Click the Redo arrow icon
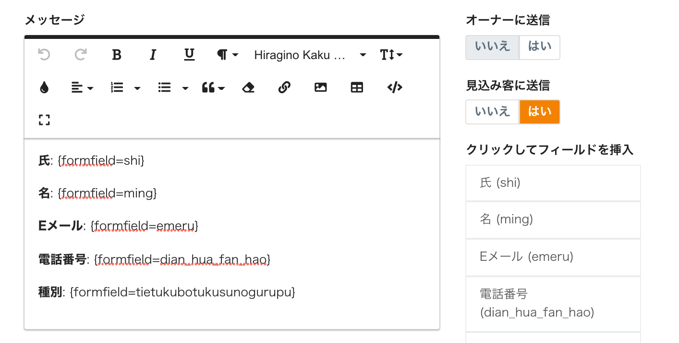679x343 pixels. pos(80,55)
